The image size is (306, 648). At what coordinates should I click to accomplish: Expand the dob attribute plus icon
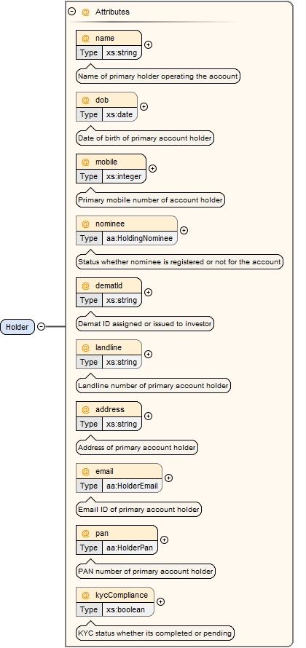pos(144,106)
